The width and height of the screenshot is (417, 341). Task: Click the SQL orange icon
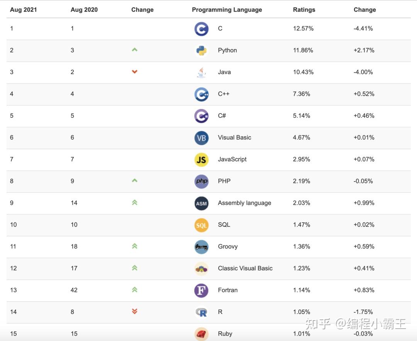(201, 225)
